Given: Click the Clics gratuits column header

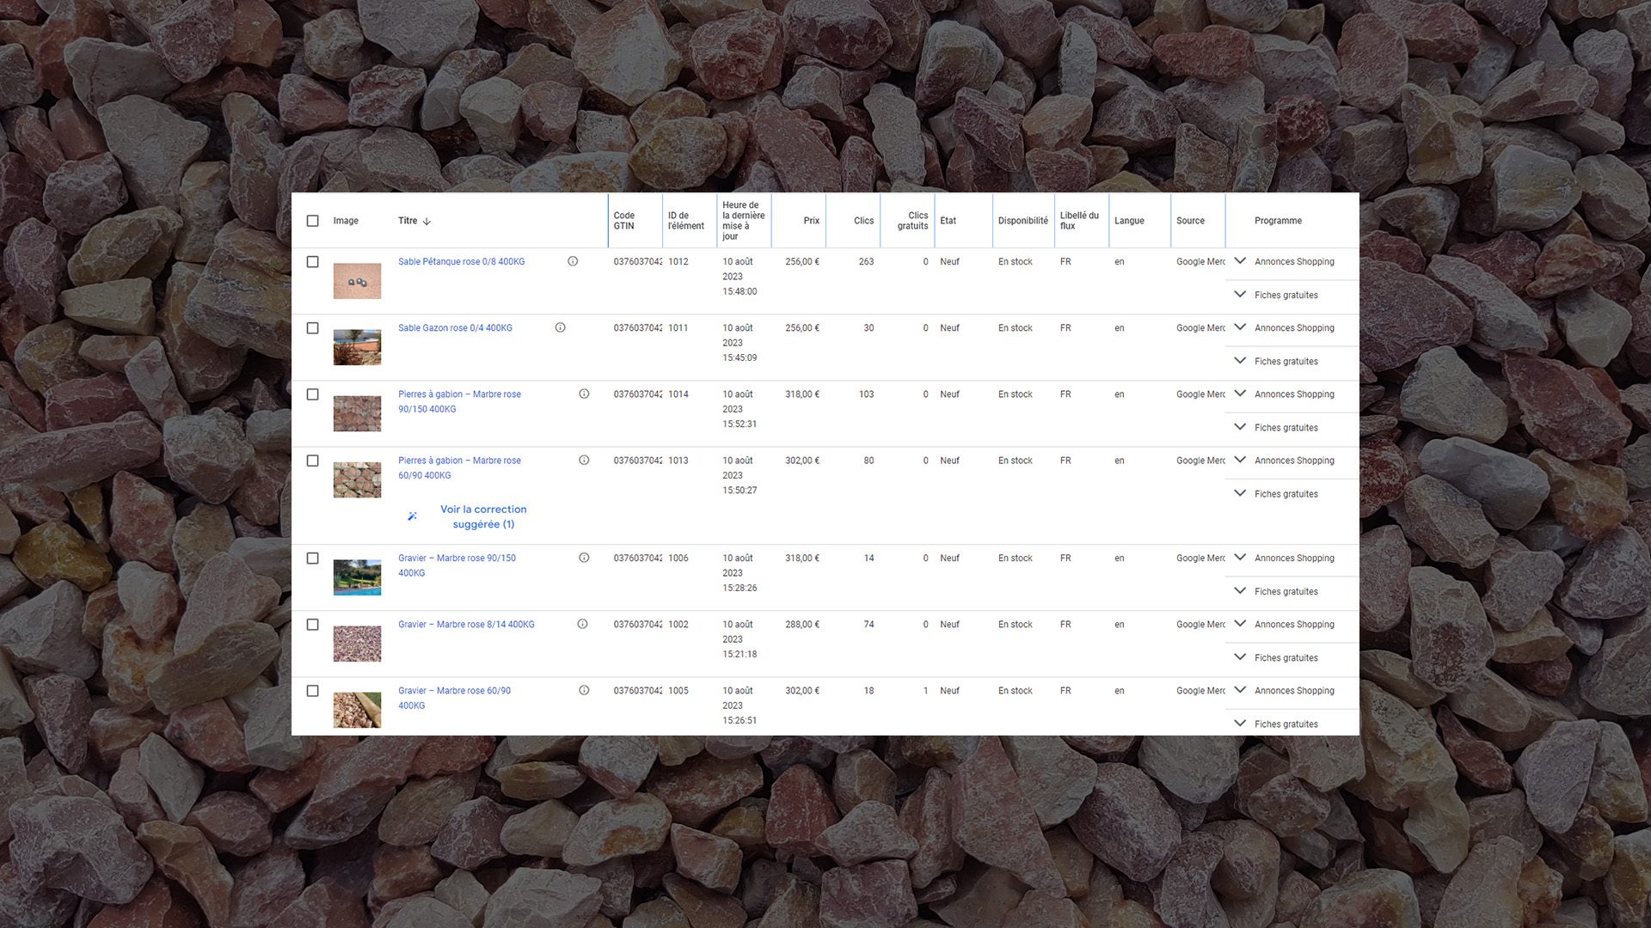Looking at the screenshot, I should coord(912,221).
